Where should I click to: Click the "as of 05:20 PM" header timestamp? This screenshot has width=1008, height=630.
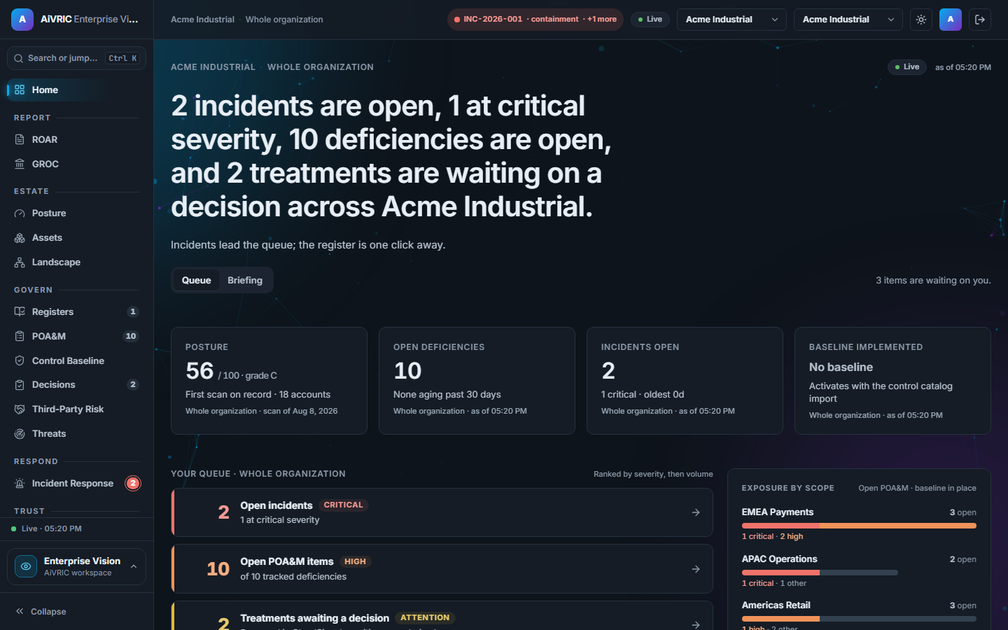point(963,67)
